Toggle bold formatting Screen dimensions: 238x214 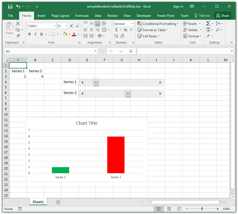click(x=29, y=34)
